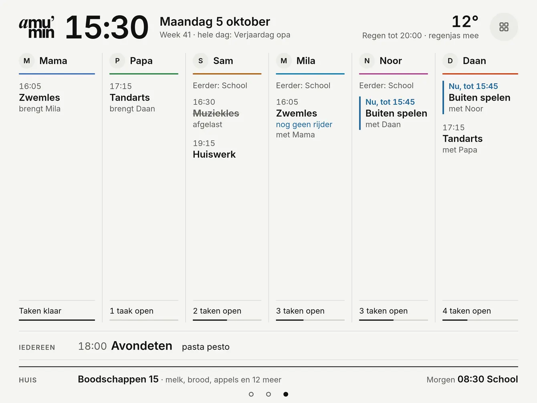Open Mila's '3 taken open' tasks
The height and width of the screenshot is (403, 537).
(x=310, y=311)
